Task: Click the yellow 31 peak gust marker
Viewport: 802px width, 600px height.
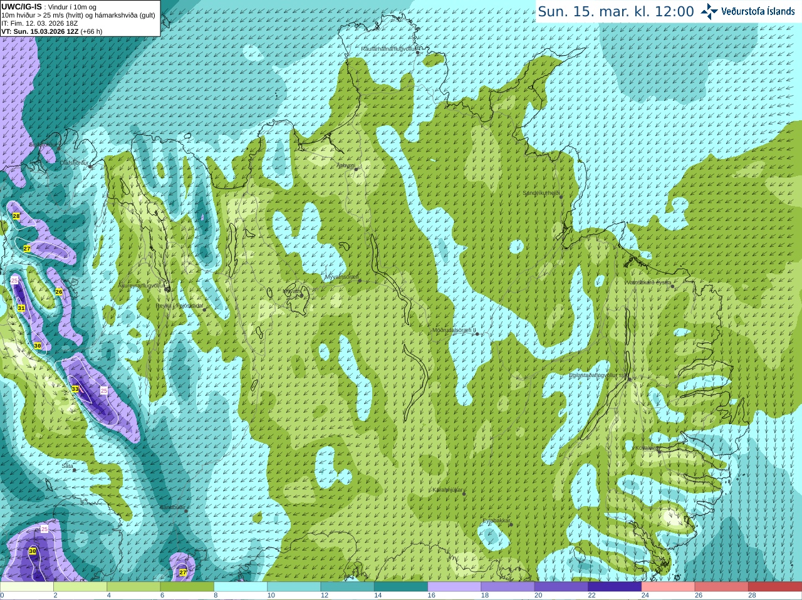Action: pyautogui.click(x=21, y=308)
